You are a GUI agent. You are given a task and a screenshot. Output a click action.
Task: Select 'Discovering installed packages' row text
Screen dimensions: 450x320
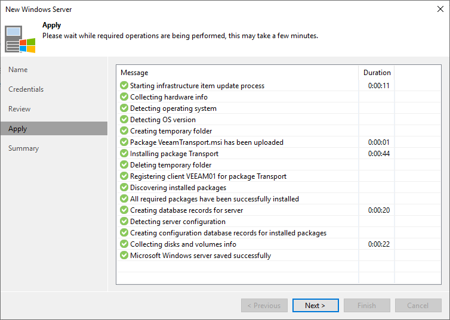(x=178, y=188)
